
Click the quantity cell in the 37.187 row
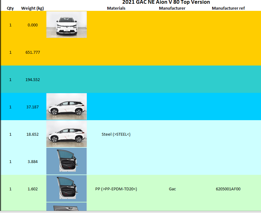click(10, 107)
